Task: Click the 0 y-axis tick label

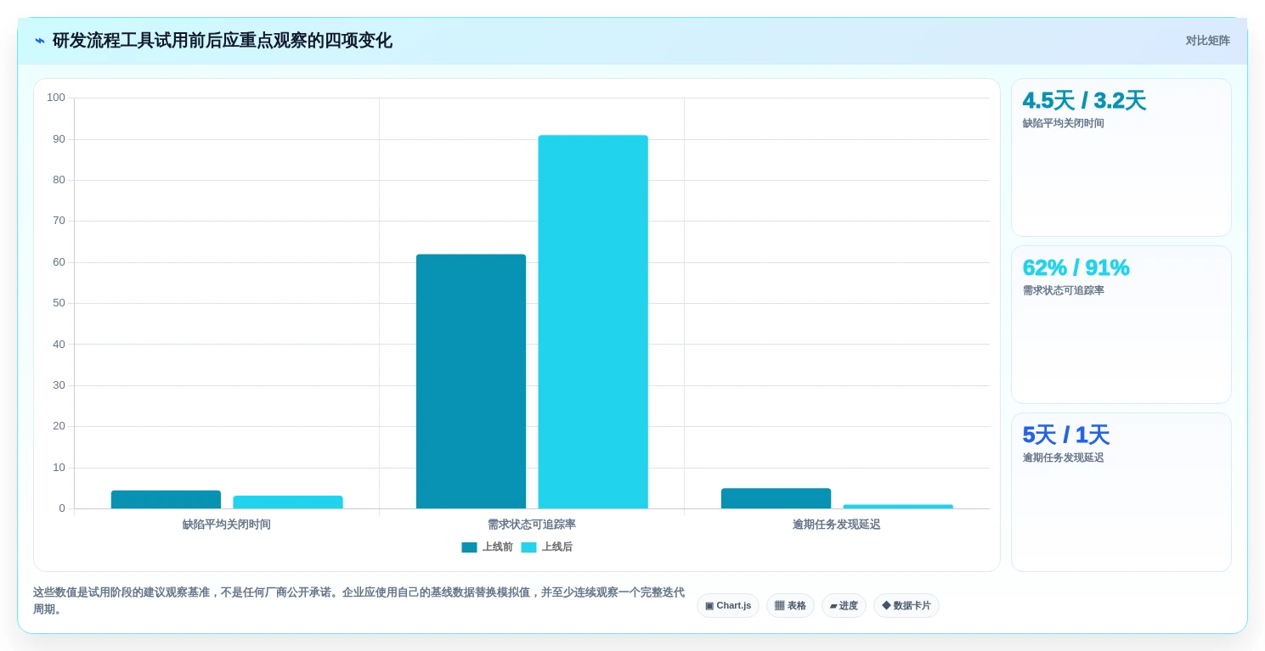Action: (62, 508)
